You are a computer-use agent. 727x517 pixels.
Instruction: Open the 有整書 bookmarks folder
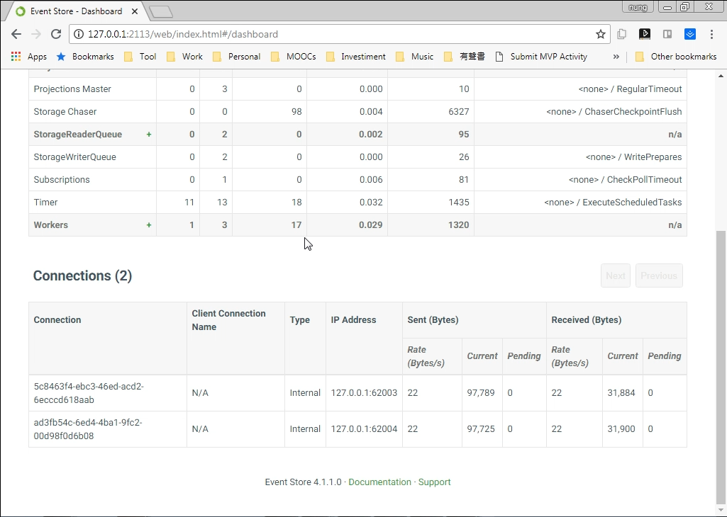click(464, 57)
